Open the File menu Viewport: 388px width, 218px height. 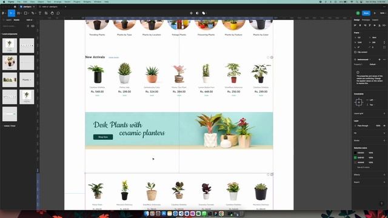coord(19,2)
